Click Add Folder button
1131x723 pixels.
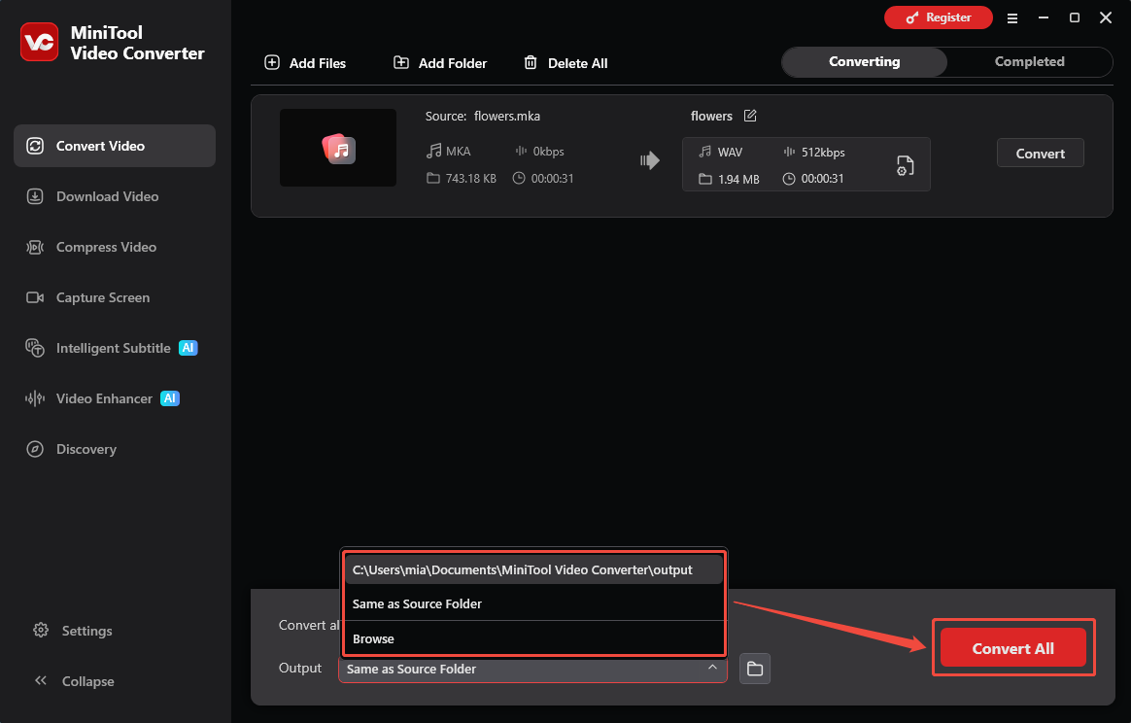pyautogui.click(x=440, y=63)
